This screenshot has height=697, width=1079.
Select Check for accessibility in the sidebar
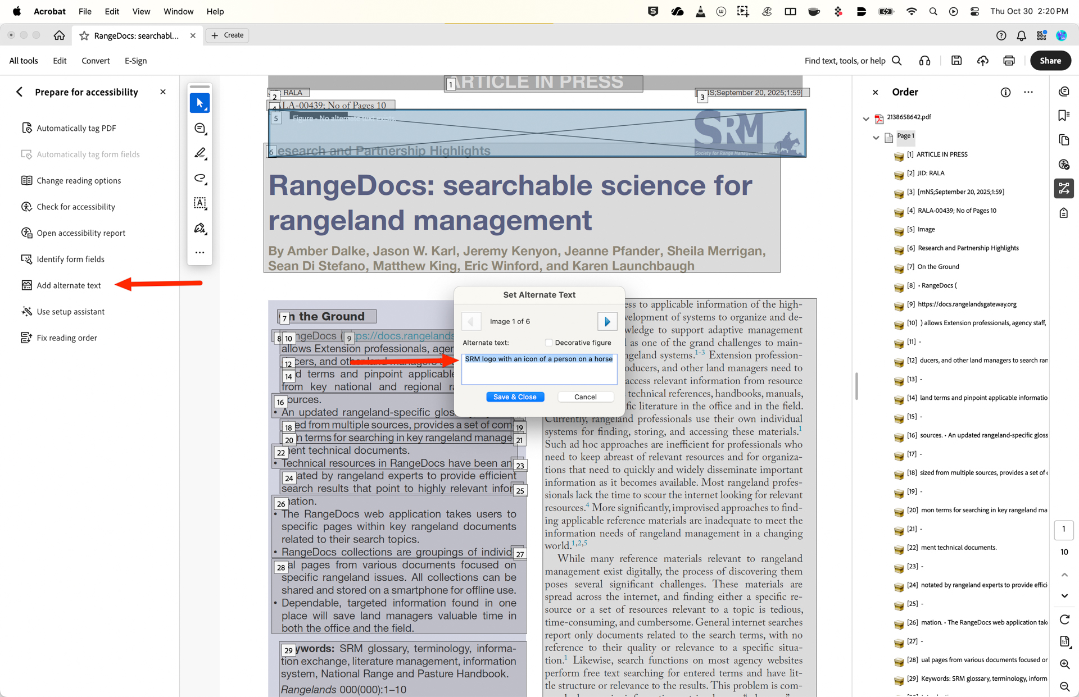(76, 206)
